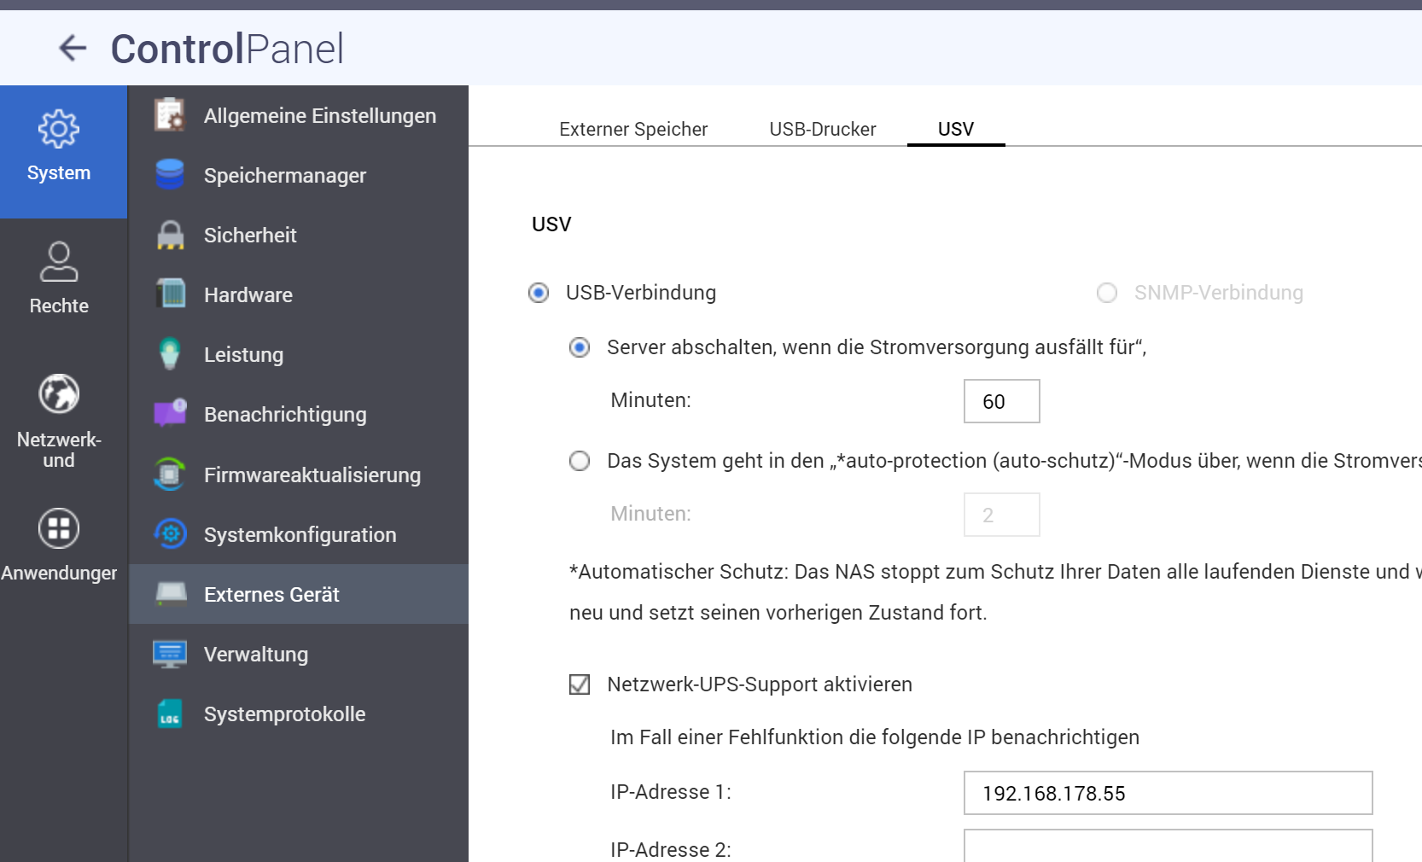Open the Rechte user icon
Image resolution: width=1422 pixels, height=862 pixels.
pos(59,261)
